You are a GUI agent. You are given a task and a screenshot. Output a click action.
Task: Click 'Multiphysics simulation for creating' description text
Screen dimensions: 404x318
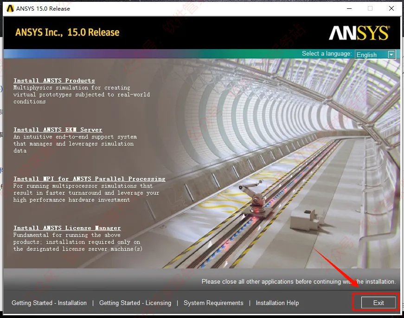(71, 88)
